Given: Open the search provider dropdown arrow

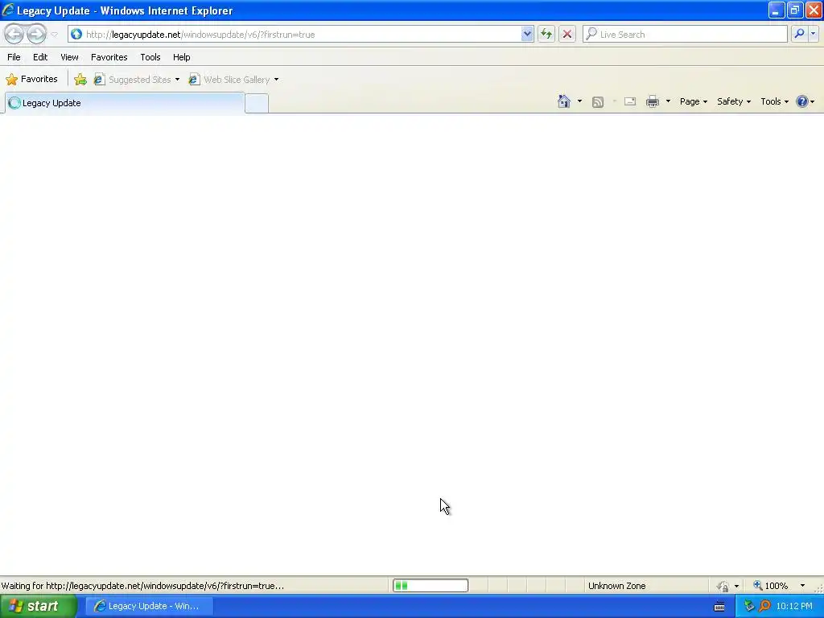Looking at the screenshot, I should click(x=813, y=34).
